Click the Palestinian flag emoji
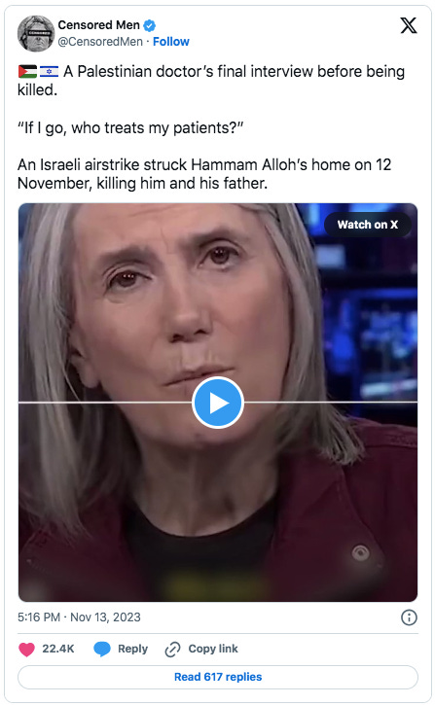 27,72
